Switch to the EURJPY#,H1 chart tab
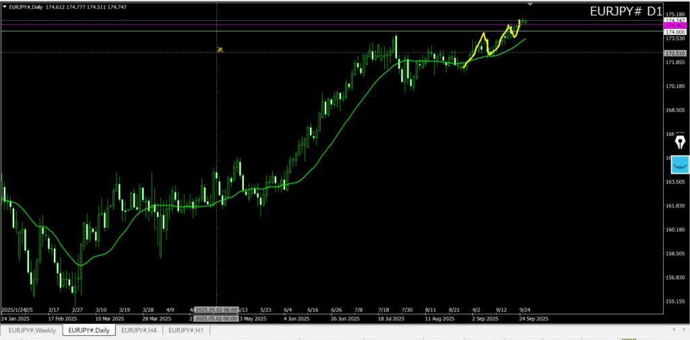Image resolution: width=690 pixels, height=340 pixels. pos(186,330)
